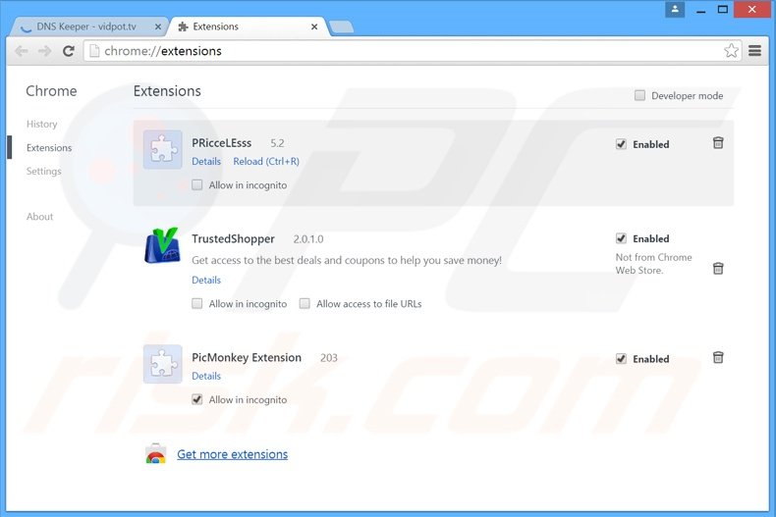Screen dimensions: 776x517
Task: Click the Extensions page heading
Action: click(x=167, y=91)
